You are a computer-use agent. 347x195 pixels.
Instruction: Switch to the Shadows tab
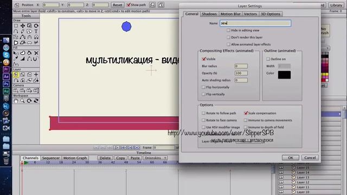(x=209, y=14)
